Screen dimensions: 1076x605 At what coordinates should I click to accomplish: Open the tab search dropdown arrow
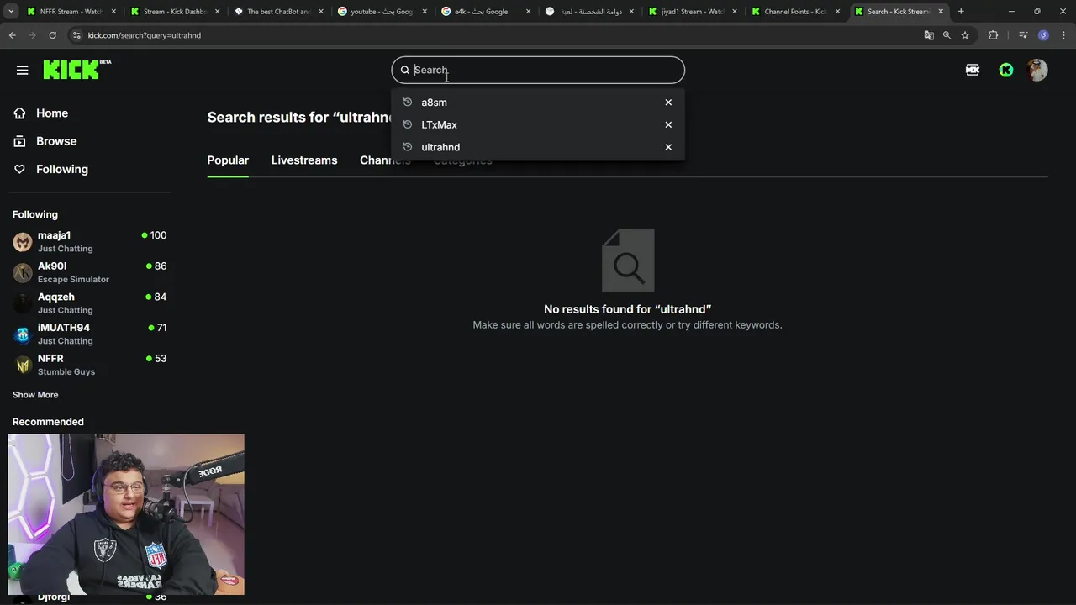[11, 12]
